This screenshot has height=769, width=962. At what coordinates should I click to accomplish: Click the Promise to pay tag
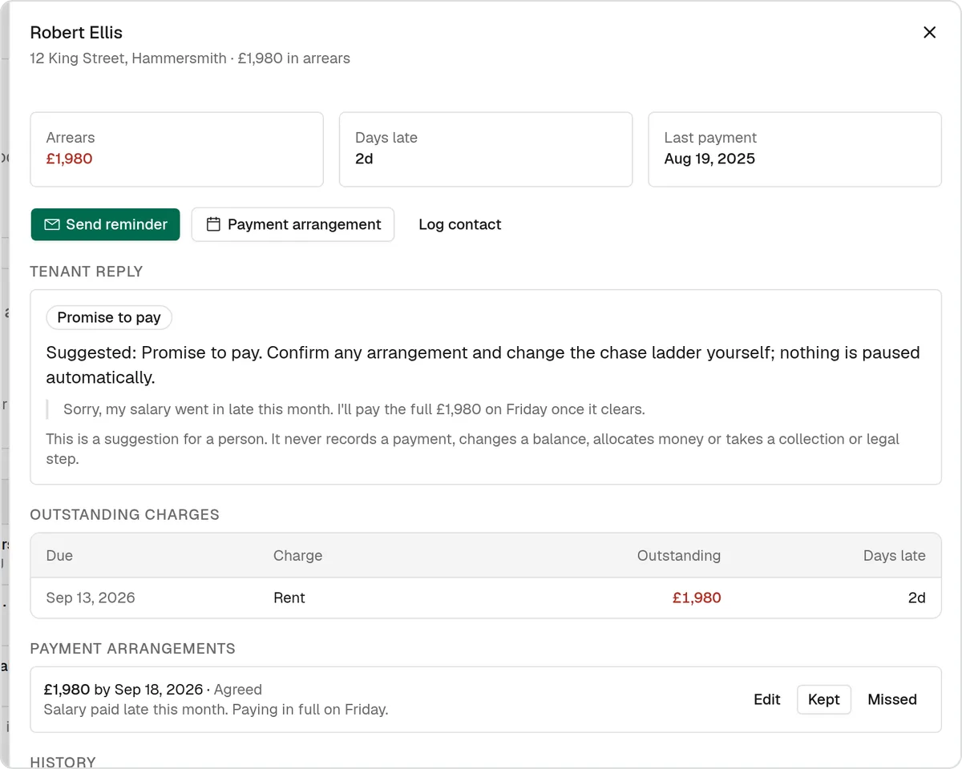pyautogui.click(x=109, y=317)
